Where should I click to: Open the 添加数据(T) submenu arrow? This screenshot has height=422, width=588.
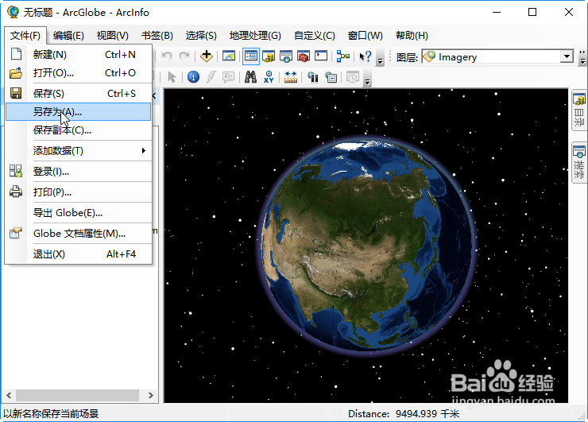[x=143, y=151]
